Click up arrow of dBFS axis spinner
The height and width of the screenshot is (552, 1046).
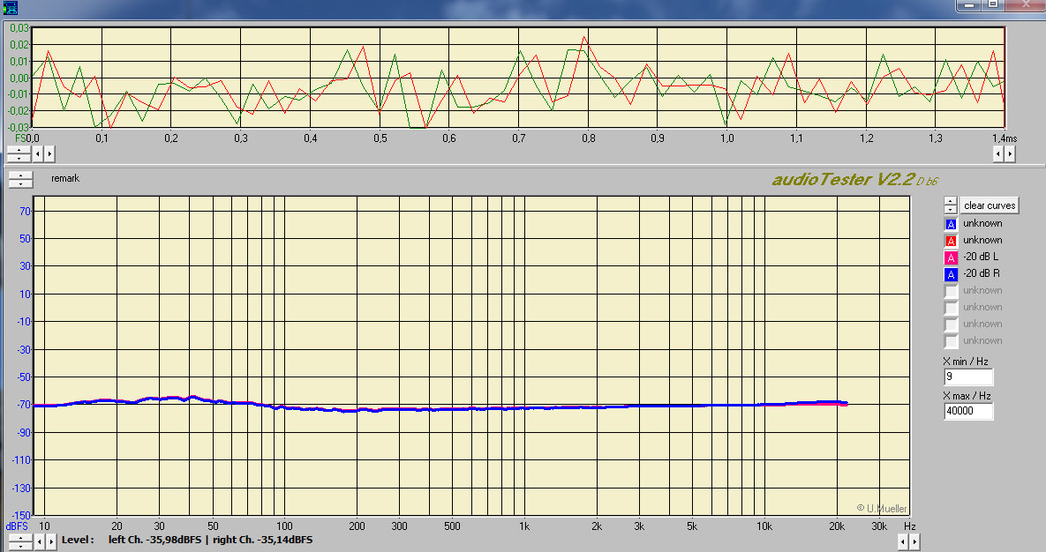(19, 536)
